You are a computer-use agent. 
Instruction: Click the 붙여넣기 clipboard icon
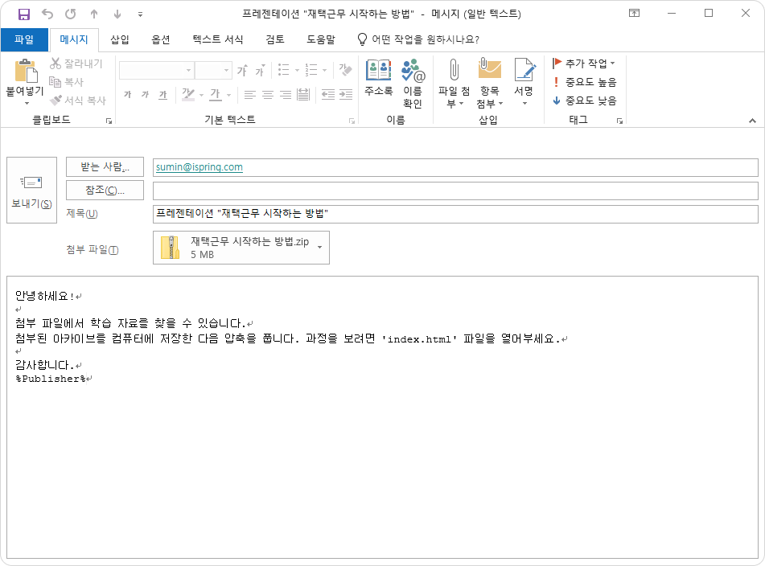[x=26, y=72]
